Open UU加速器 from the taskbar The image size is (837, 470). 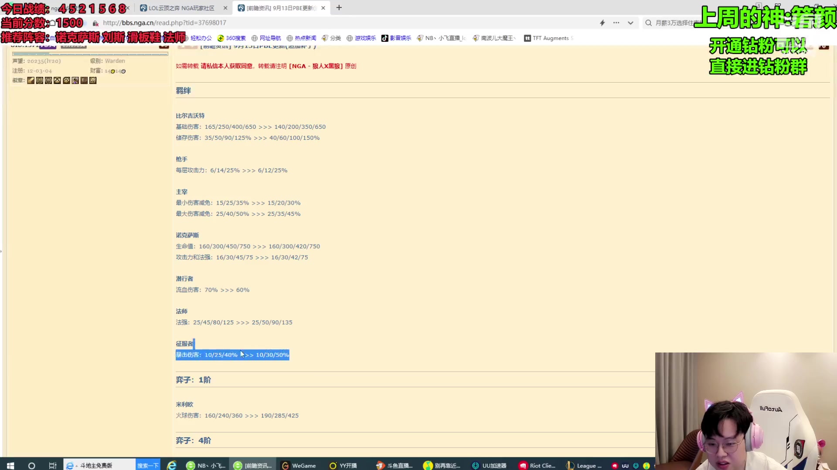489,466
